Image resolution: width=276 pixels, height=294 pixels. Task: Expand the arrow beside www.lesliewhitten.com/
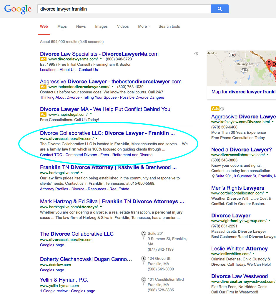pos(254,254)
